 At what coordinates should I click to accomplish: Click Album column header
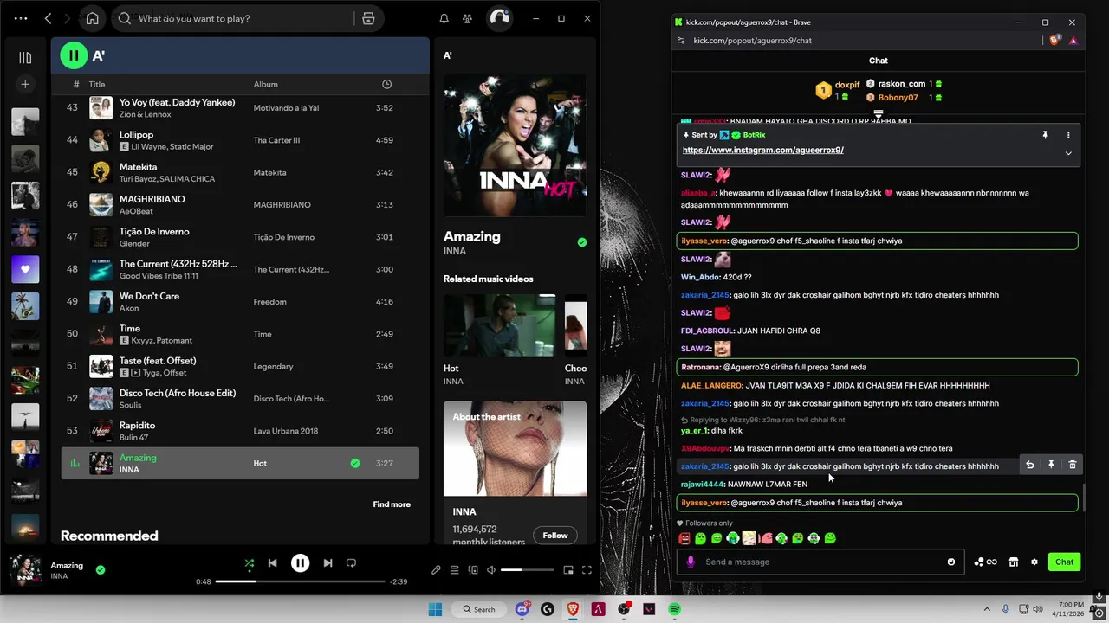(265, 84)
